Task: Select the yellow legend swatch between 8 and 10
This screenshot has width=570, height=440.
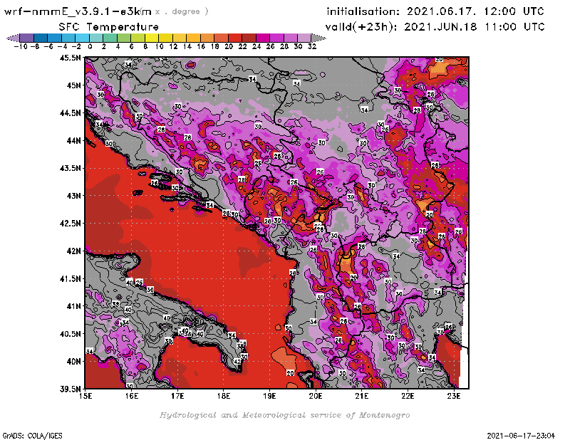Action: tap(152, 38)
